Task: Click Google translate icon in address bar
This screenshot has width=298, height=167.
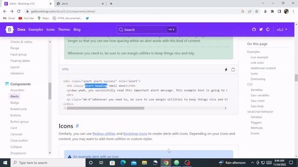Action: coord(243,11)
